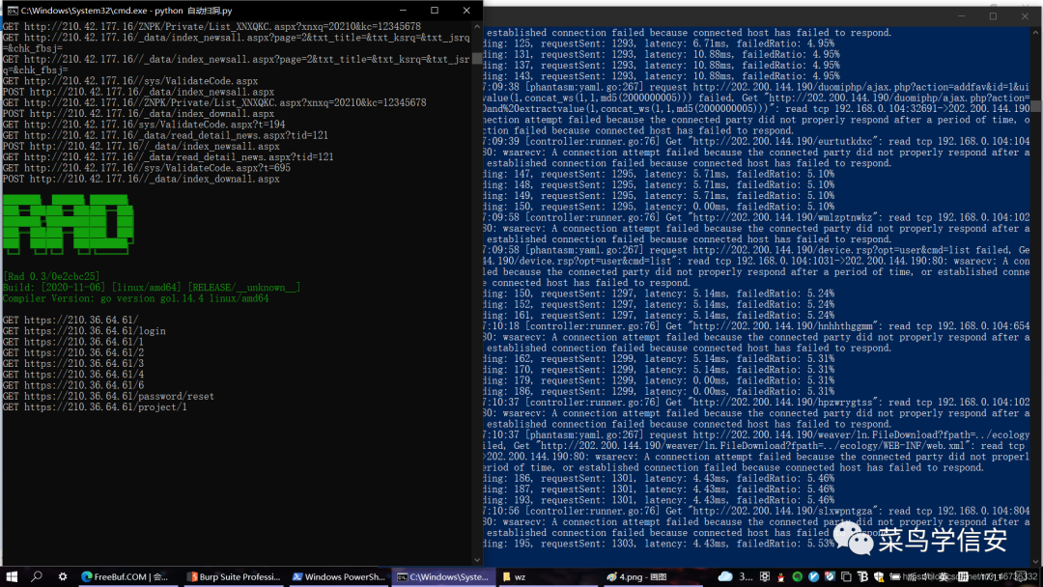Maximize the cmd.exe python window
This screenshot has width=1043, height=587.
click(x=435, y=10)
